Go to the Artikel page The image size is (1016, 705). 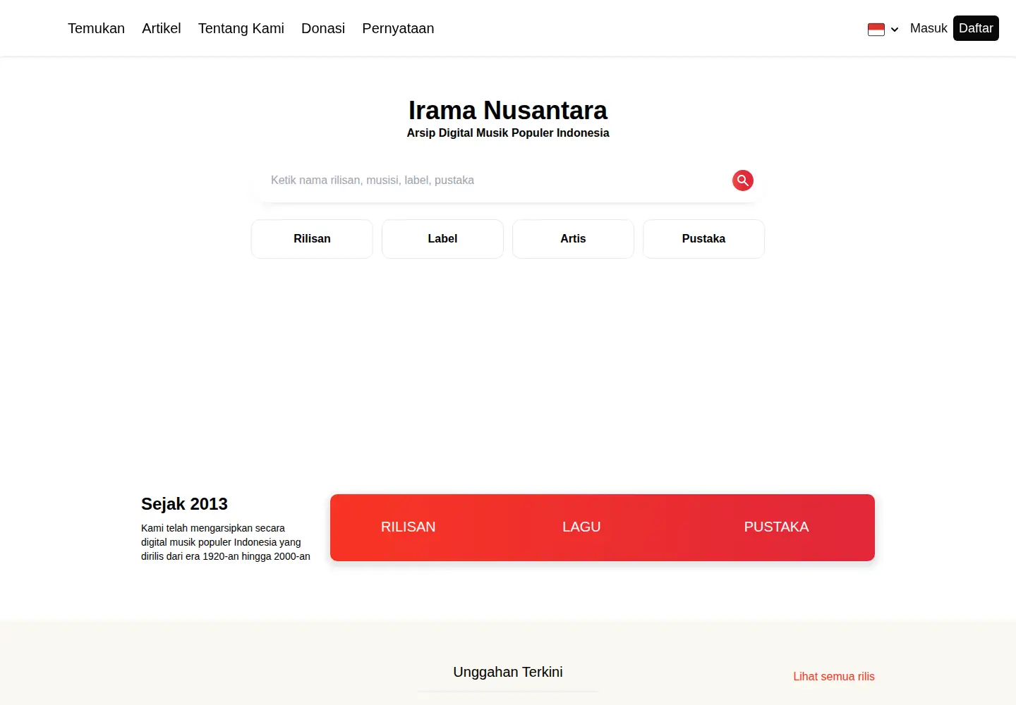[x=162, y=28]
